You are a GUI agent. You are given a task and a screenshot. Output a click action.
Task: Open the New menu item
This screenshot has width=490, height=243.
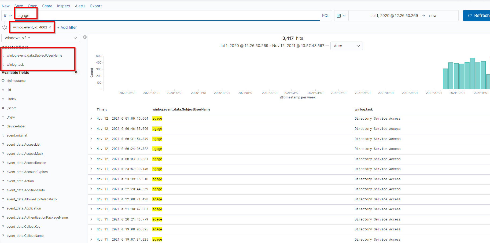[x=6, y=6]
